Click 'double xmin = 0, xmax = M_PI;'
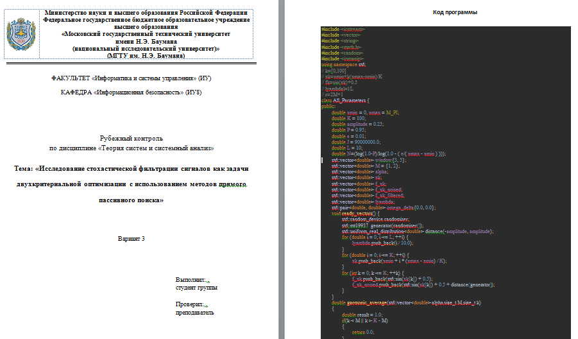The image size is (578, 339). click(x=365, y=112)
